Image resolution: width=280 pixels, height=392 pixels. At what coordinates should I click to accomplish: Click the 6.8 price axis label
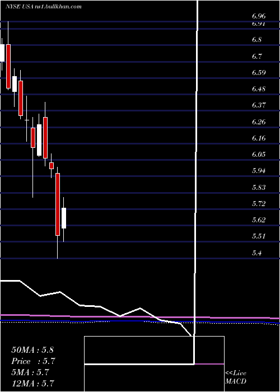256,40
